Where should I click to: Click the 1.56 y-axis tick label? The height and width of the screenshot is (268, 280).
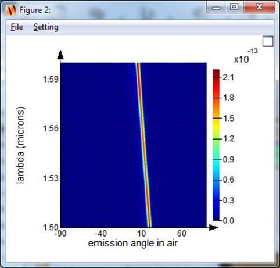pyautogui.click(x=51, y=128)
